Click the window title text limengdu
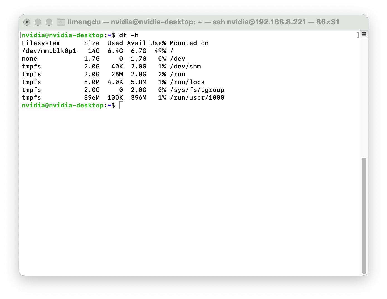 (84, 22)
